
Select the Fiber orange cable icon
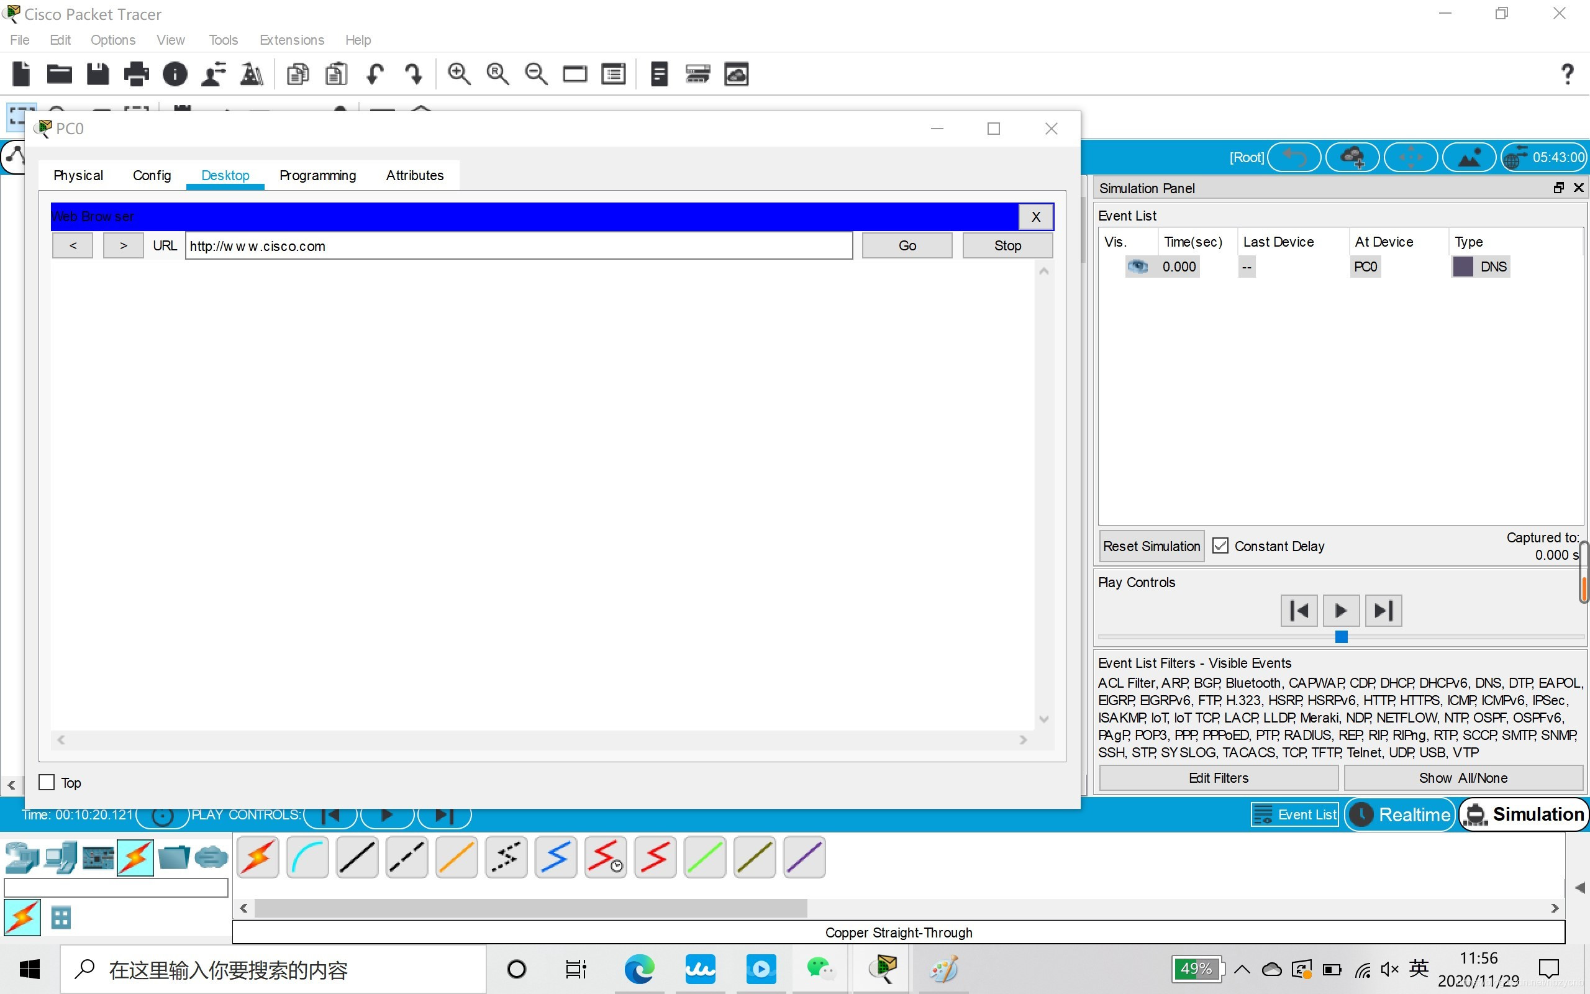(x=457, y=857)
